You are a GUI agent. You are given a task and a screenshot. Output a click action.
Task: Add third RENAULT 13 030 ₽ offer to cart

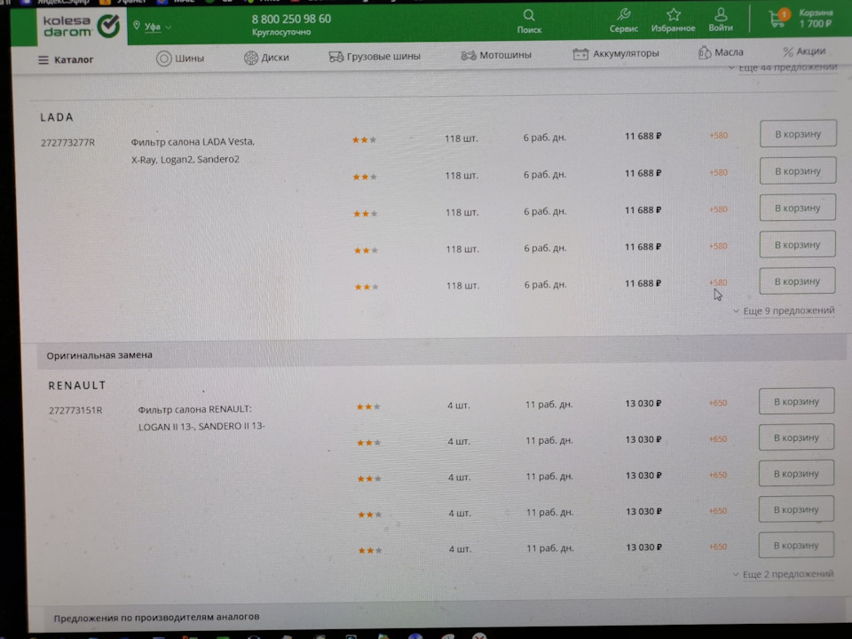click(796, 473)
